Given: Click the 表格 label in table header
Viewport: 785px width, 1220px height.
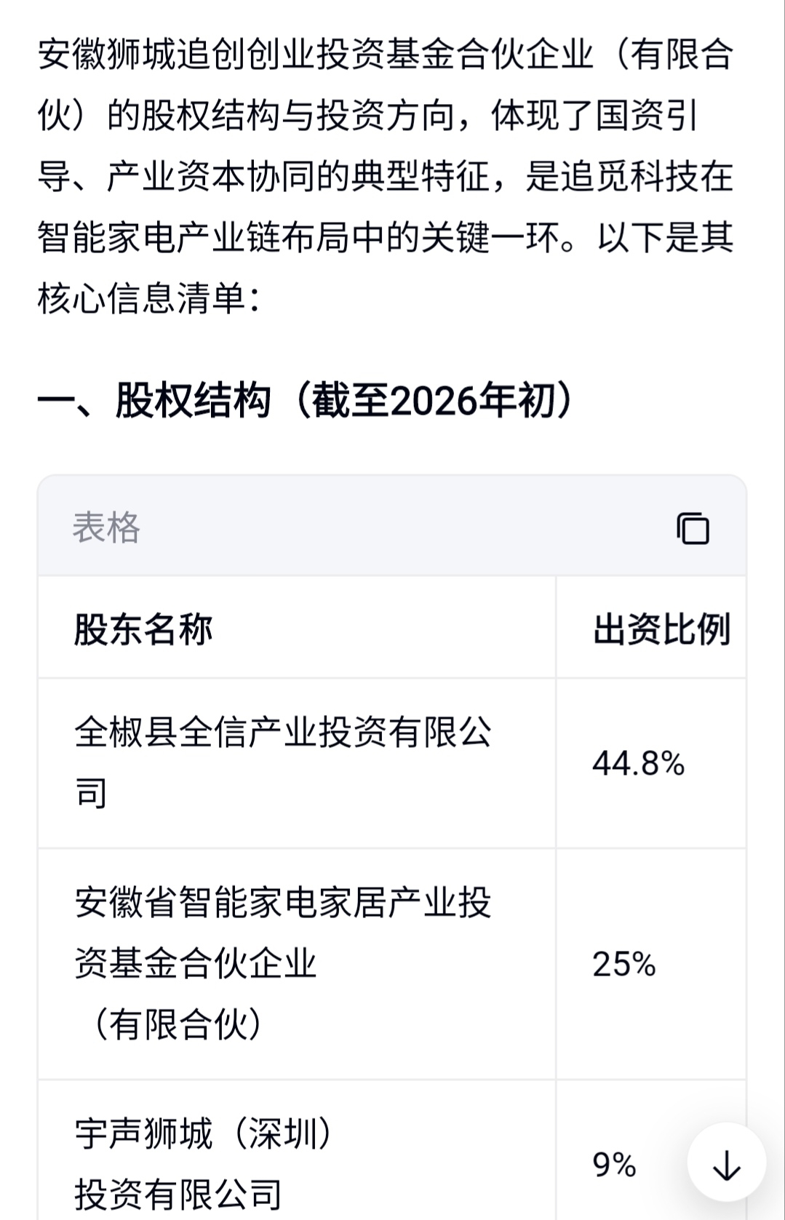Looking at the screenshot, I should point(106,527).
